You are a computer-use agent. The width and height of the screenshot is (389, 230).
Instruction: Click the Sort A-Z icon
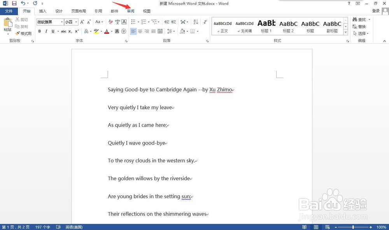(196, 22)
